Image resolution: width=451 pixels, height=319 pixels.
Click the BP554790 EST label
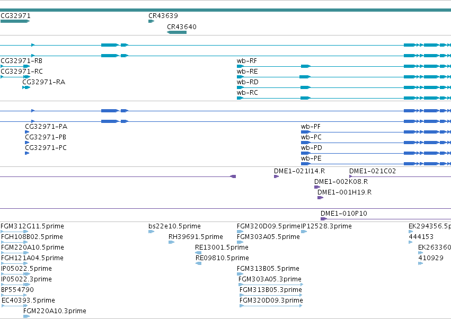point(17,290)
